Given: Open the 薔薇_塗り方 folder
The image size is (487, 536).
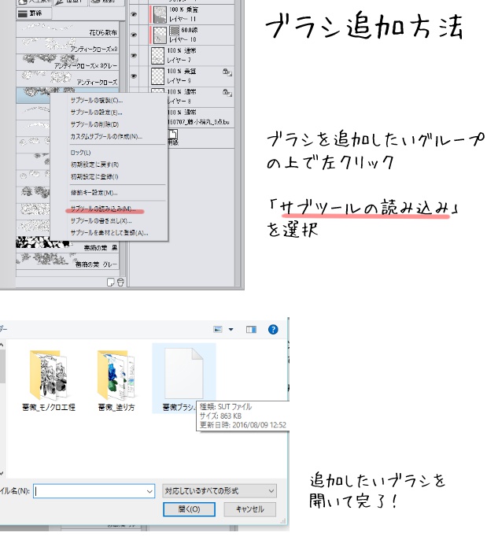Looking at the screenshot, I should pyautogui.click(x=116, y=380).
